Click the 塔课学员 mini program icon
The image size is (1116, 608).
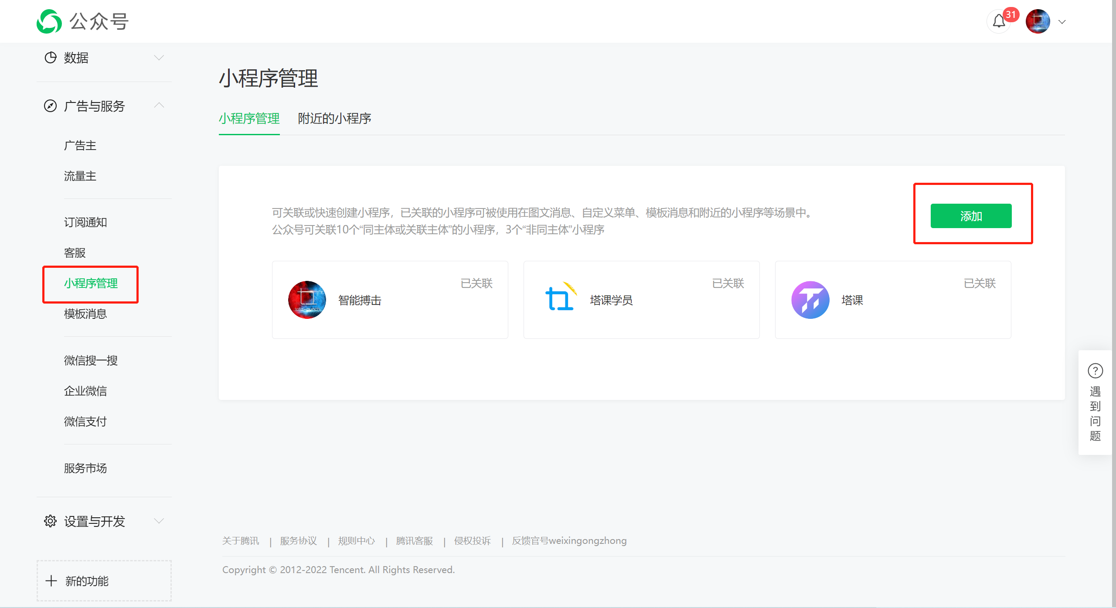561,299
